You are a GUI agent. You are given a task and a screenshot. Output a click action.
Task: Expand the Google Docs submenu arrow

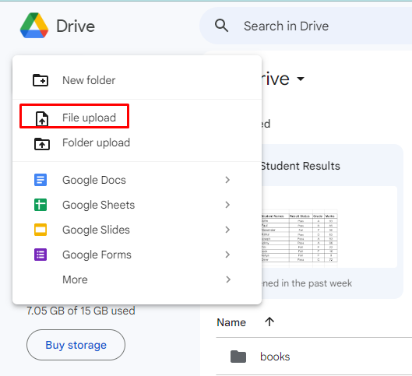(x=227, y=180)
